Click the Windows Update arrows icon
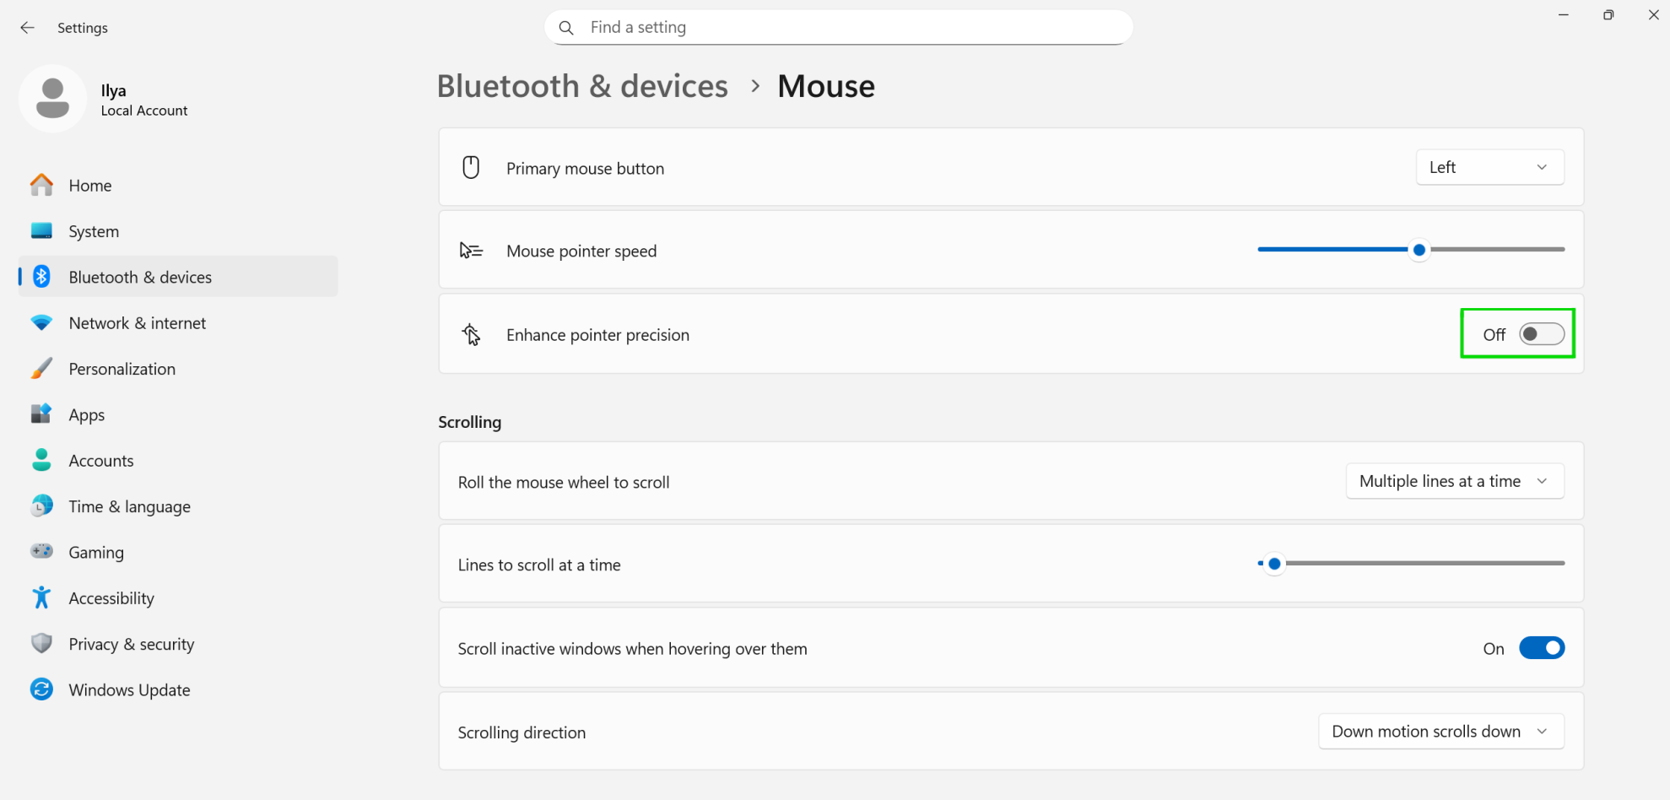Viewport: 1670px width, 800px height. 41,689
